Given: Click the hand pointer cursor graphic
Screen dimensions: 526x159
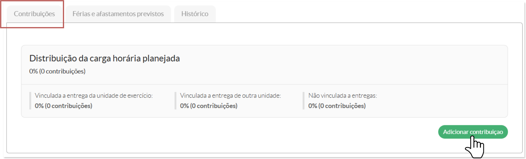Looking at the screenshot, I should click(x=475, y=147).
